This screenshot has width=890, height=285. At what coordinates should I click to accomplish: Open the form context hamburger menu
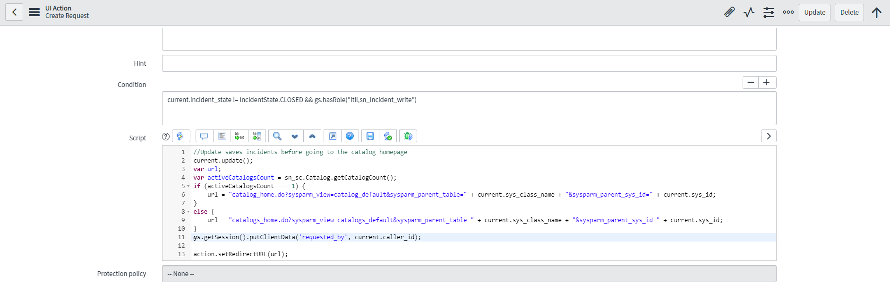[x=34, y=12]
